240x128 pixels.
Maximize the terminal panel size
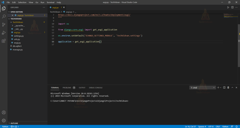tap(232, 88)
